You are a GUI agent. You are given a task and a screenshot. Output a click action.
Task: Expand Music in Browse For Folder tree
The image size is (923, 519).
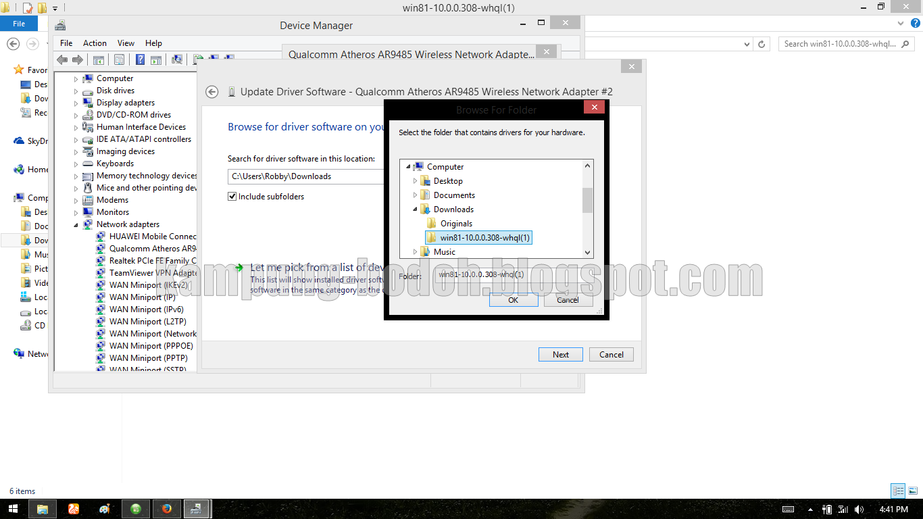click(x=416, y=252)
